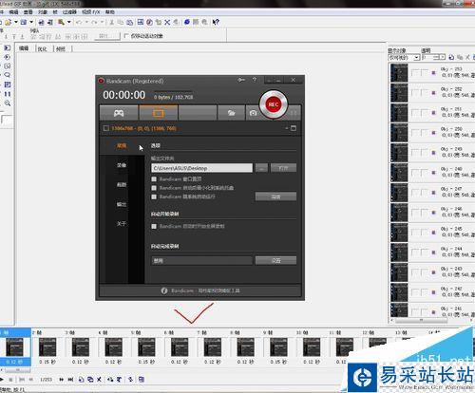Toggle Bandicam auto-start full-screen recording checkbox
The height and width of the screenshot is (393, 475).
point(154,226)
